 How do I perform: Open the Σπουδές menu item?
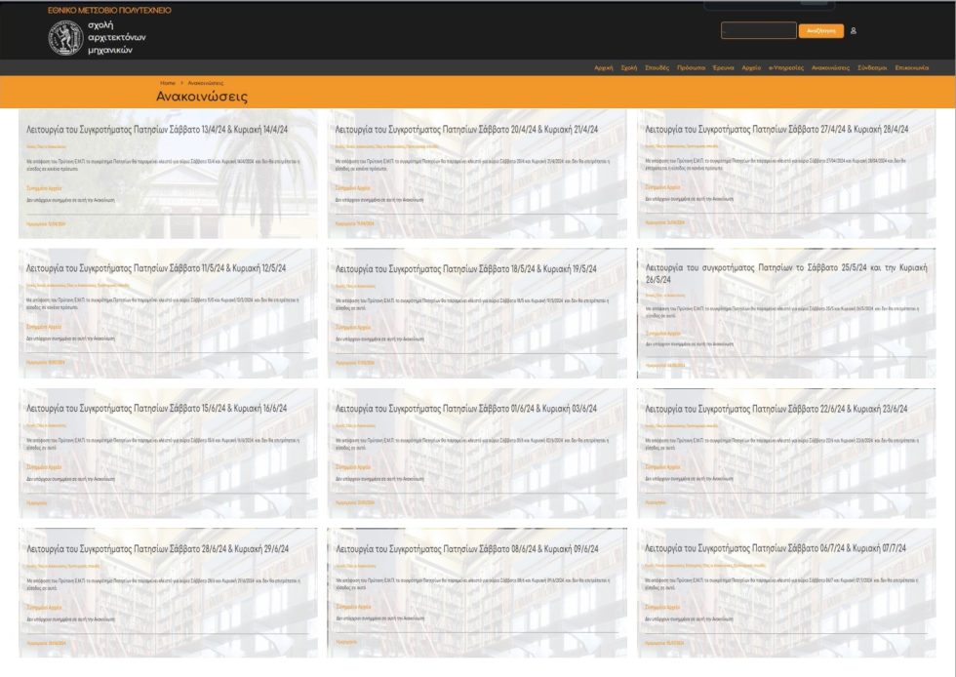click(x=657, y=67)
